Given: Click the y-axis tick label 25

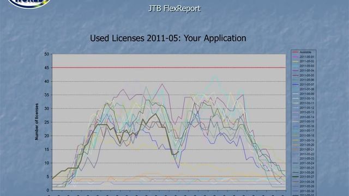Looking at the screenshot, I should [46, 122].
